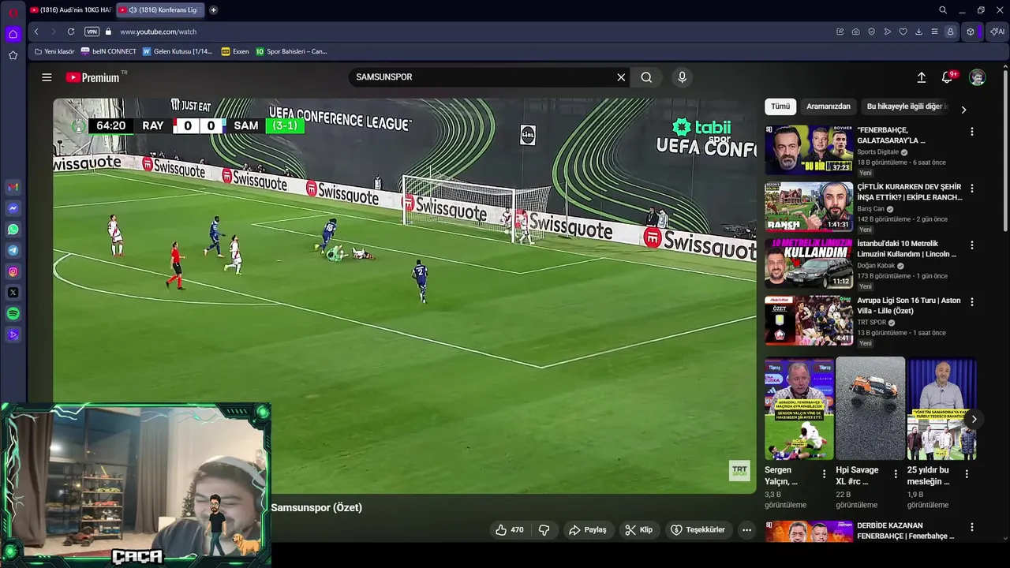Open options for ÇİFTLİK KURARKEN video
The image size is (1010, 568).
click(972, 189)
